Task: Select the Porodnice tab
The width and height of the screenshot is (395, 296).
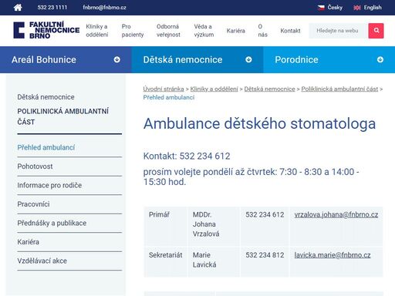Action: tap(329, 59)
